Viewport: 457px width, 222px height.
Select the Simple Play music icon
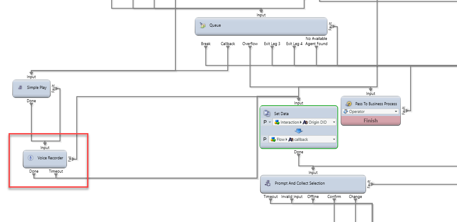pos(20,88)
